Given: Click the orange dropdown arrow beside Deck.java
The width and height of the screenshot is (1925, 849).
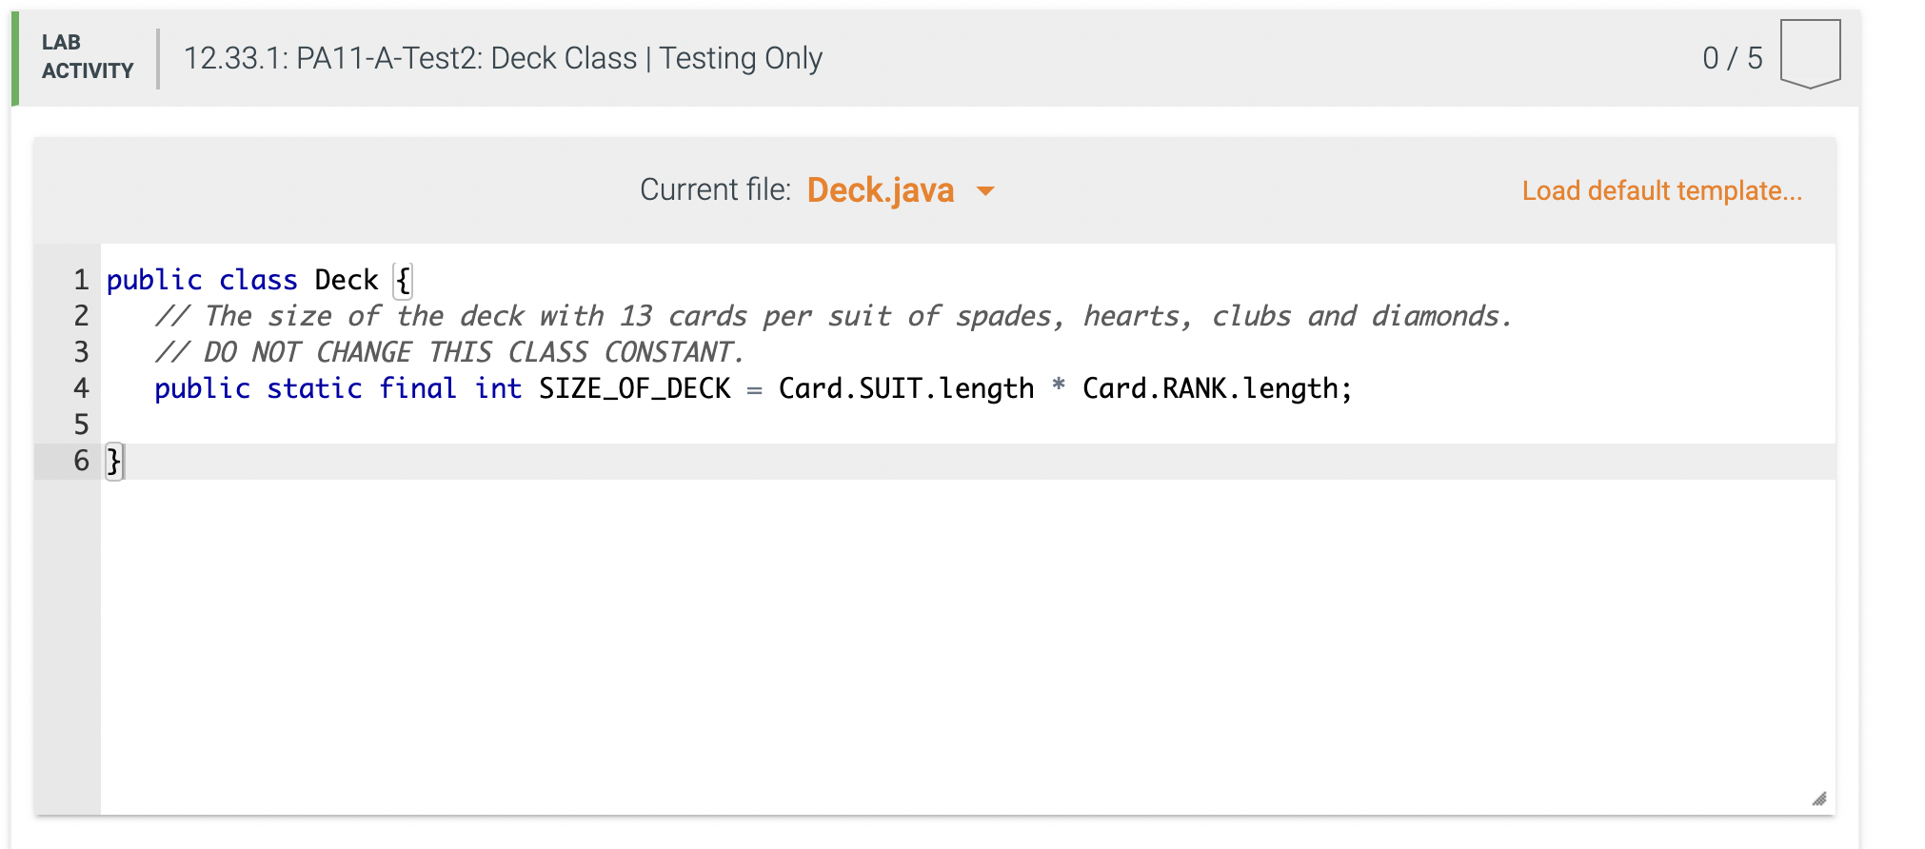Looking at the screenshot, I should 986,192.
